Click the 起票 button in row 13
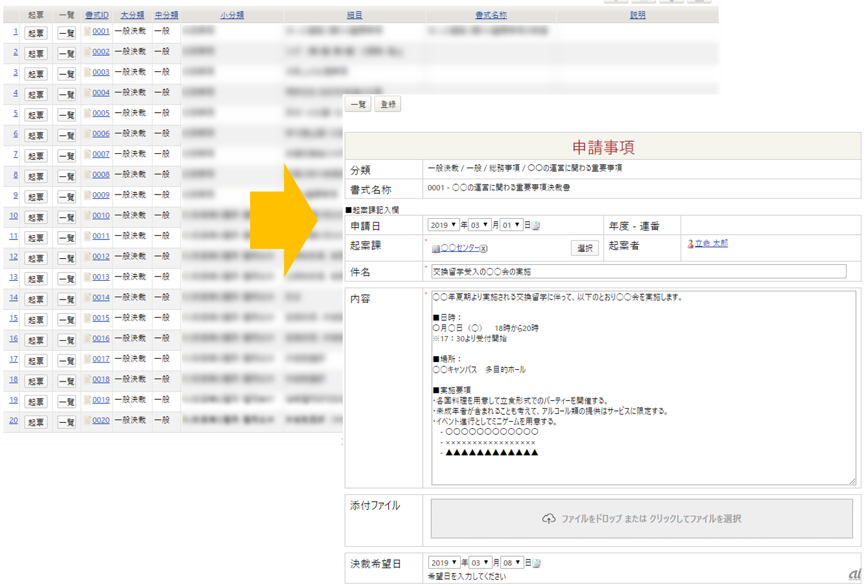866x585 pixels. coord(36,279)
